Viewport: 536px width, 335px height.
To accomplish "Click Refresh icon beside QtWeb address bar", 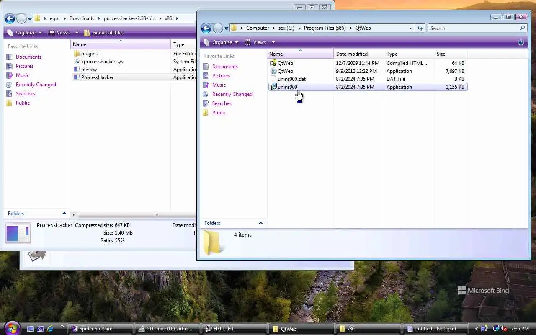I will click(x=420, y=28).
